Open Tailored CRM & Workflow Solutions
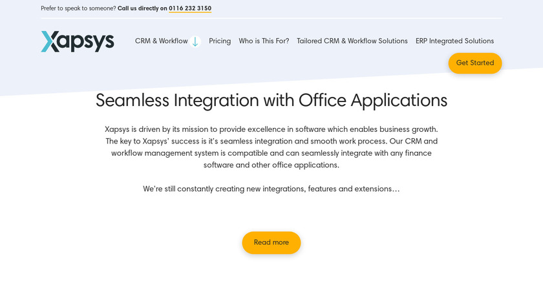The image size is (543, 305). tap(352, 41)
